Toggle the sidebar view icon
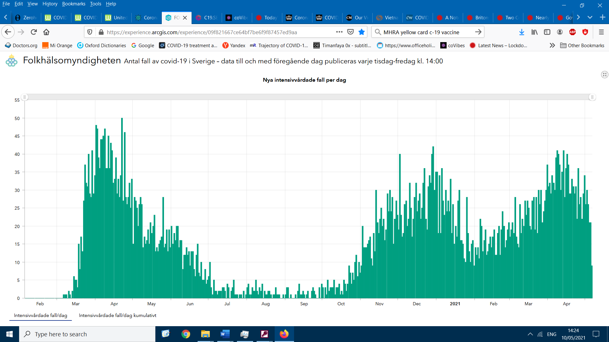This screenshot has height=342, width=609. tap(547, 32)
